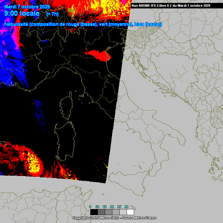Click the "0" label on the legend scale
Image resolution: width=223 pixels, height=223 pixels.
90,207
